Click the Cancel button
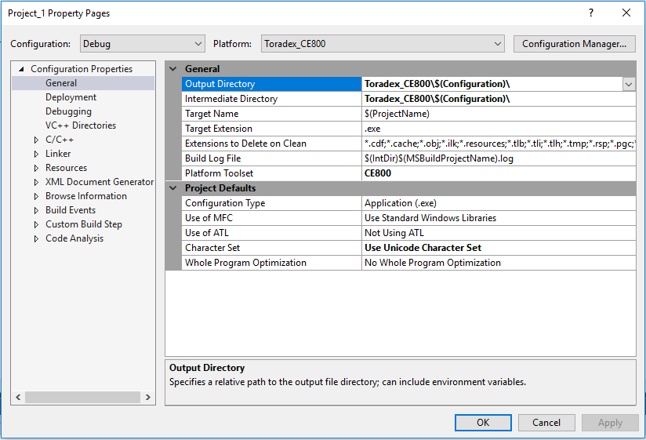Viewport: 646px width, 440px height. (546, 423)
